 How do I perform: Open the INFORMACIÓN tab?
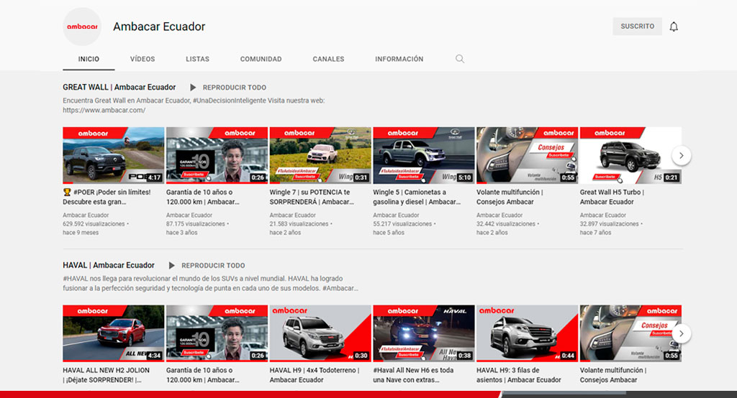pyautogui.click(x=399, y=59)
